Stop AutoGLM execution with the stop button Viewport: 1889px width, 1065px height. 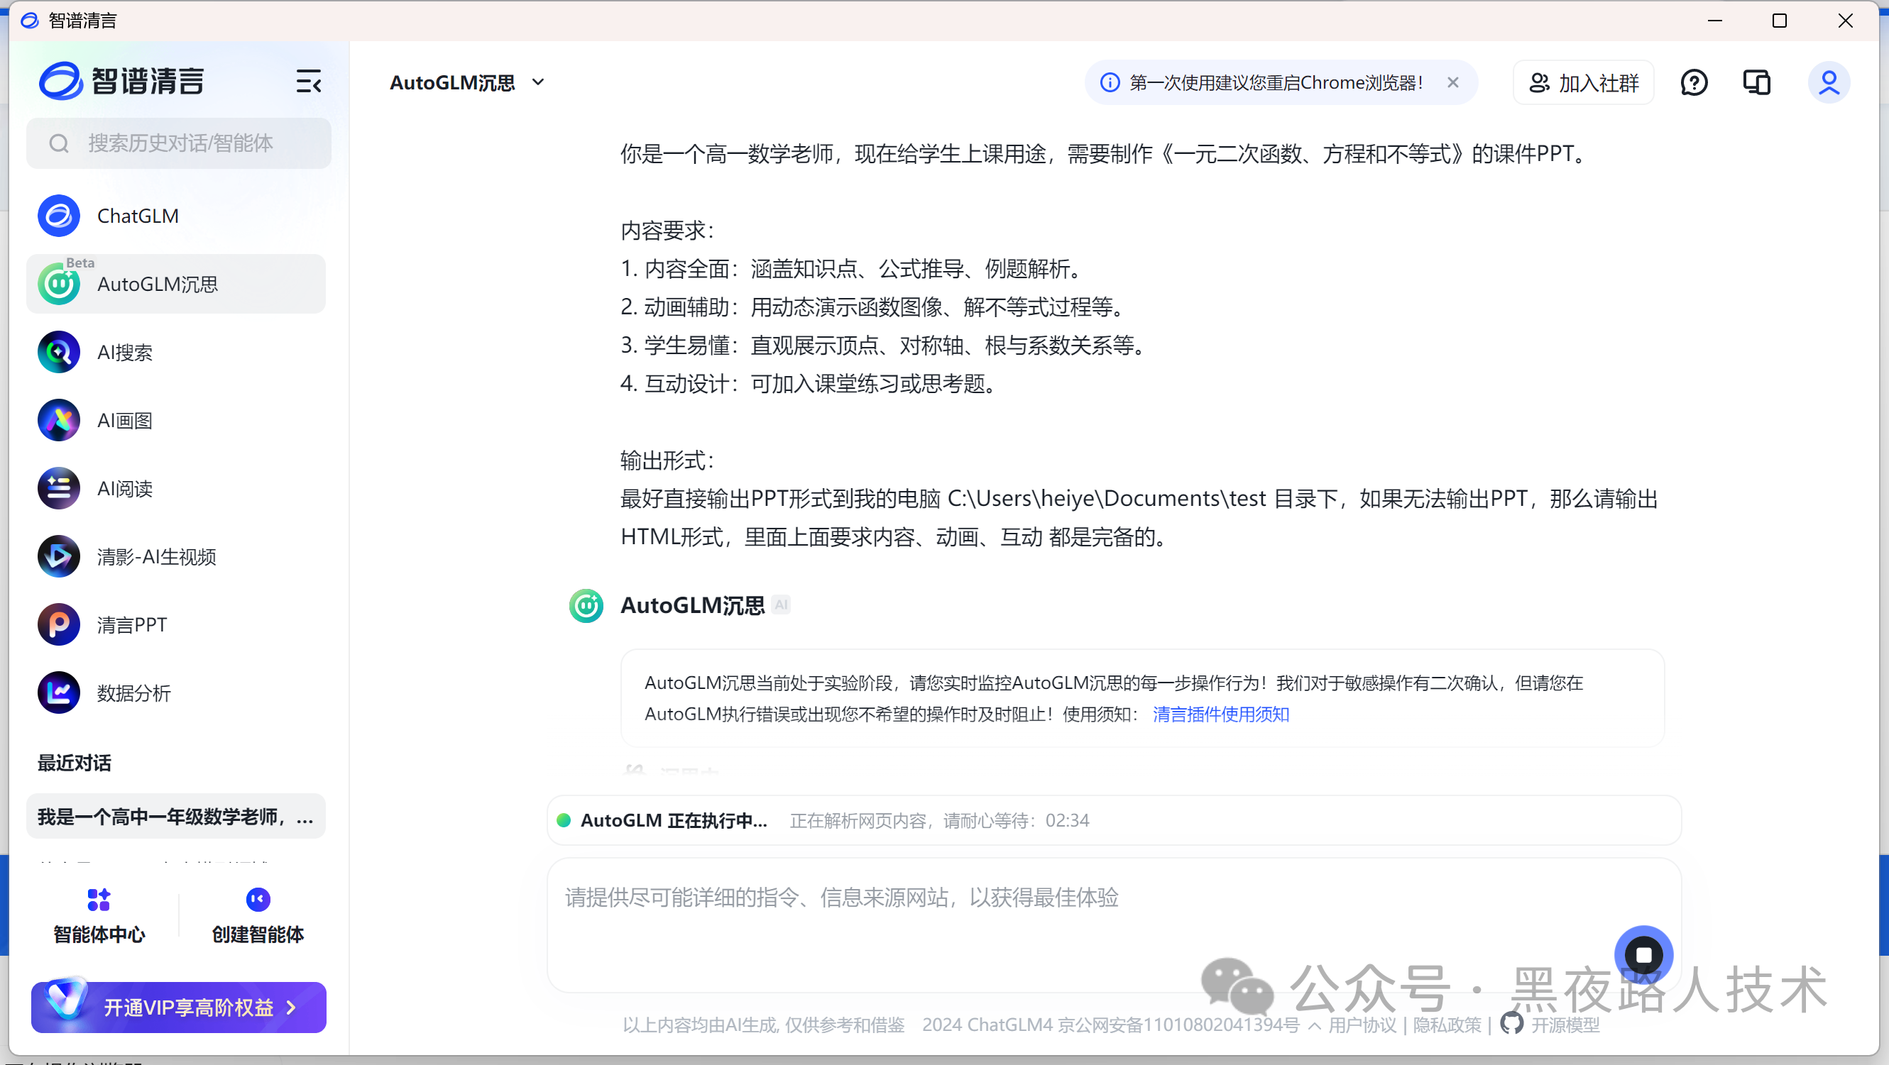tap(1643, 955)
